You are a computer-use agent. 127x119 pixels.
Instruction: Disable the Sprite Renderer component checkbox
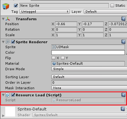point(13,42)
